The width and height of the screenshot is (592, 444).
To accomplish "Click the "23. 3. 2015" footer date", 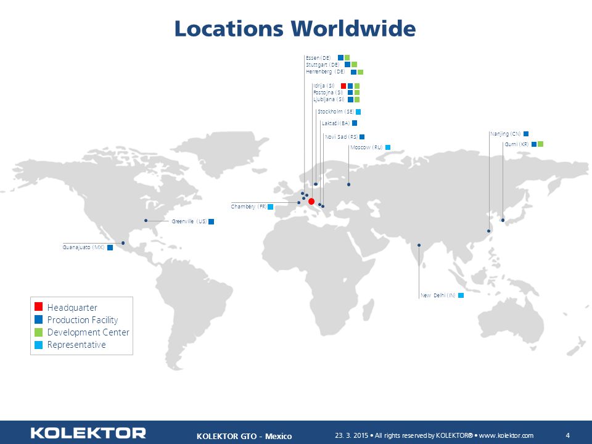I will (351, 435).
